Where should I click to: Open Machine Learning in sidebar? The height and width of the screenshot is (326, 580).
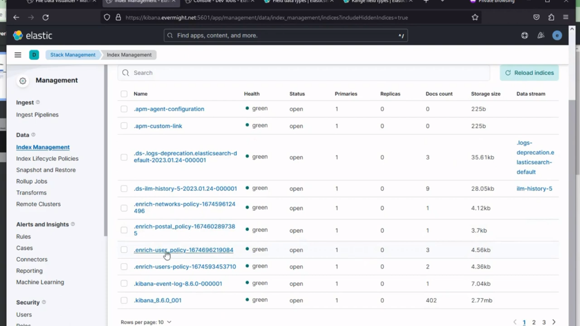coord(40,282)
